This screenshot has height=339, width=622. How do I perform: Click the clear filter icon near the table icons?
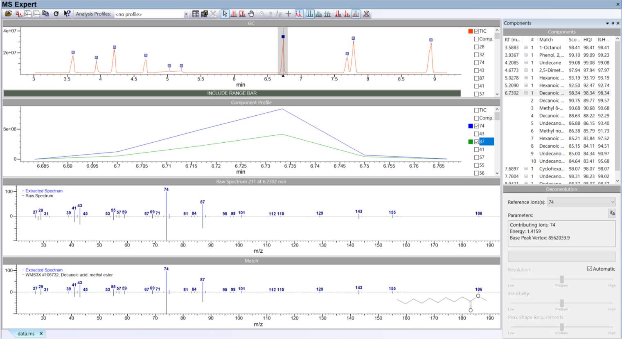click(214, 13)
